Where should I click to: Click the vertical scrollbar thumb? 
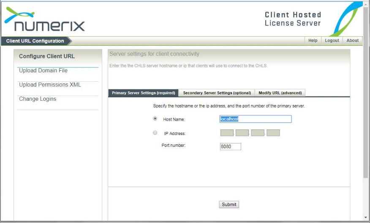(366, 92)
